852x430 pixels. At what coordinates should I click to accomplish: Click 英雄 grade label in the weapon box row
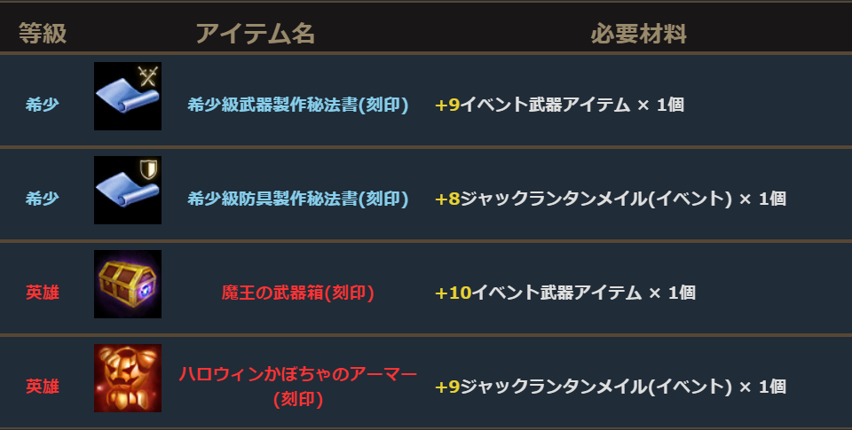click(43, 293)
